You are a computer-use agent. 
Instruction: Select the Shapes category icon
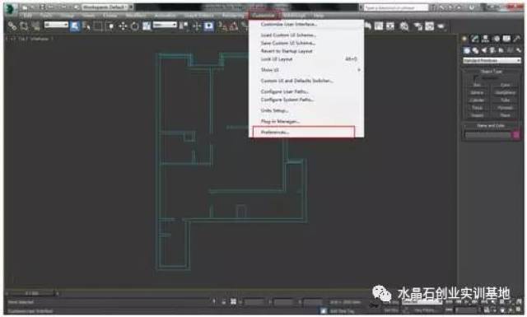click(x=475, y=50)
